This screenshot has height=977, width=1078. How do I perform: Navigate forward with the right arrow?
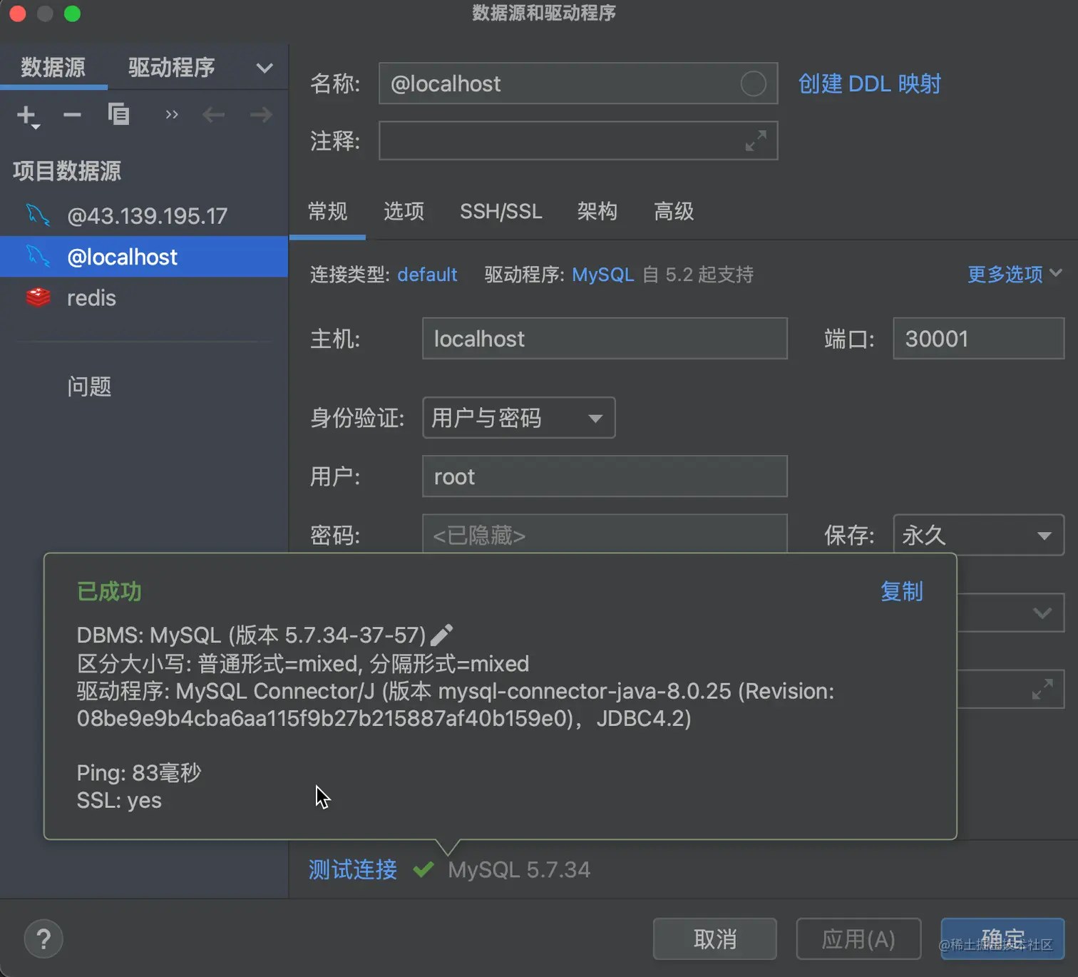(x=261, y=114)
